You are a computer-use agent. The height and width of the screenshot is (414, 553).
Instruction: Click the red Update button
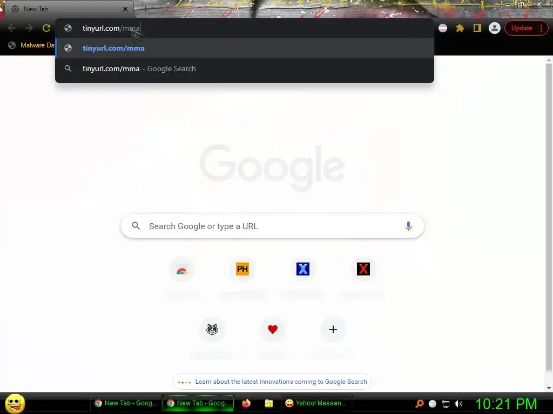click(x=522, y=28)
